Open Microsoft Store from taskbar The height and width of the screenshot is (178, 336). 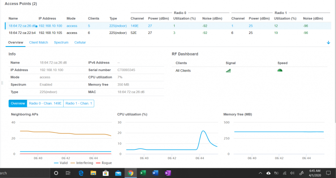click(x=106, y=173)
